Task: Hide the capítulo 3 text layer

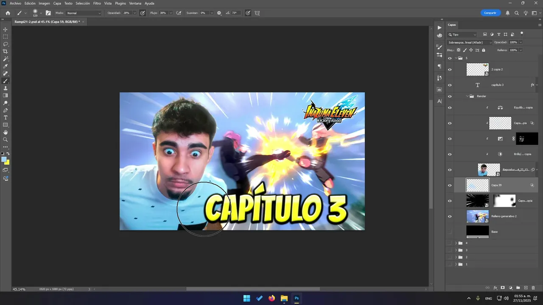Action: [450, 85]
